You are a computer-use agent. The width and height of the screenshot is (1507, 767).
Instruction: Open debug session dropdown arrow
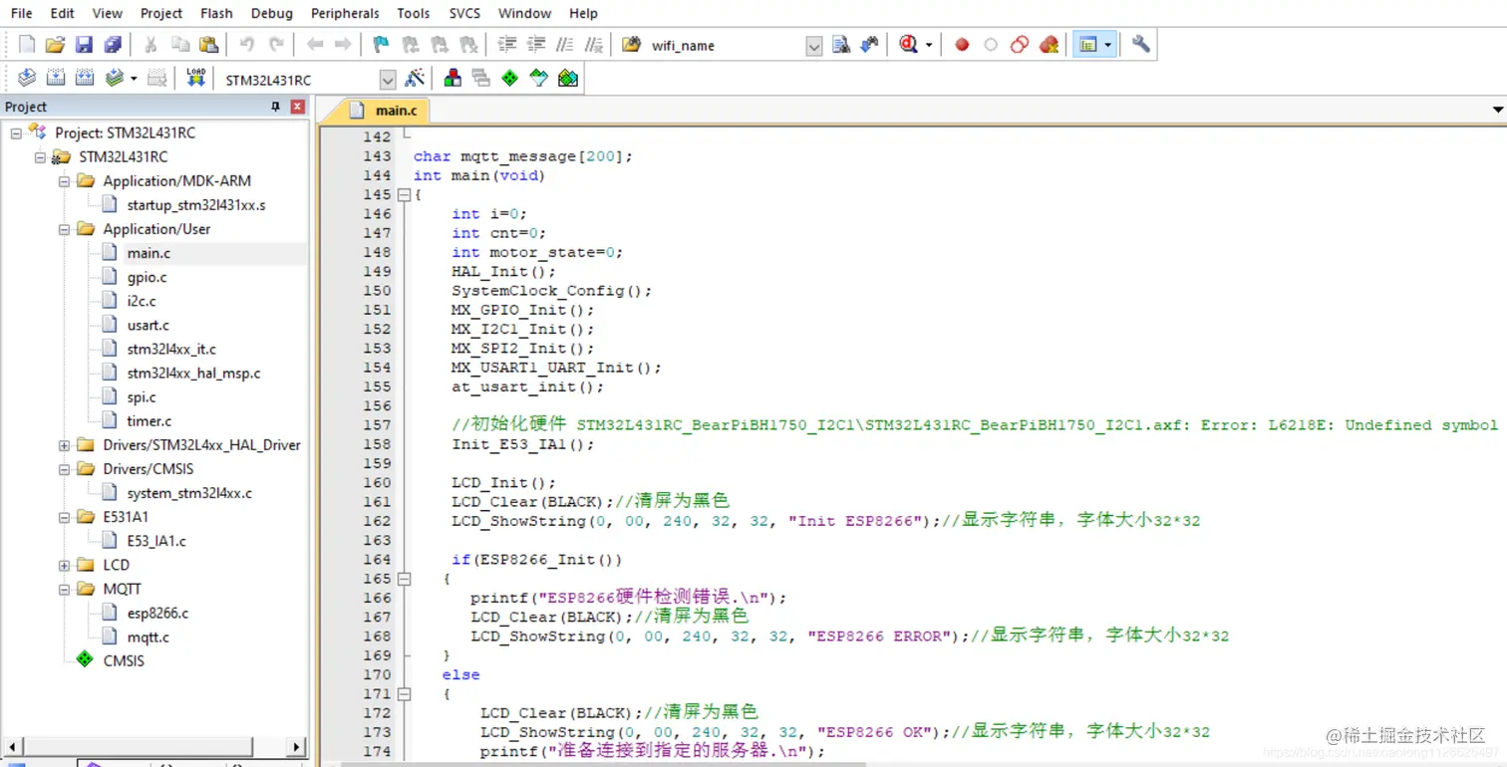(929, 45)
